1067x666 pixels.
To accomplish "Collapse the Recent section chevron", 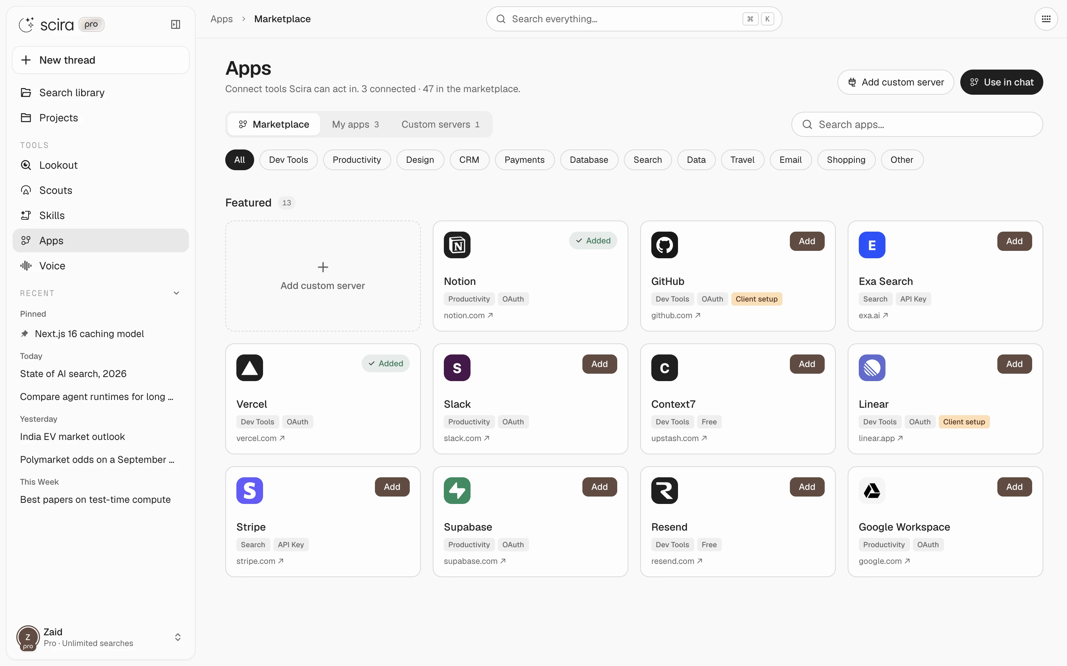I will [176, 293].
